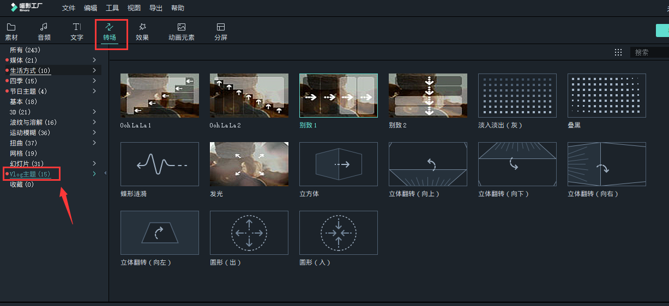Expand the 3D (21) category chevron
Image resolution: width=669 pixels, height=306 pixels.
coord(94,112)
